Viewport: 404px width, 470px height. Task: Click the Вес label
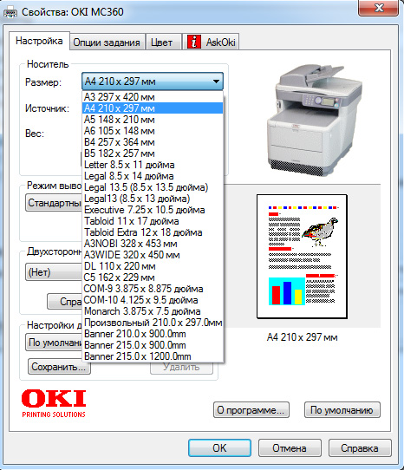pos(35,134)
